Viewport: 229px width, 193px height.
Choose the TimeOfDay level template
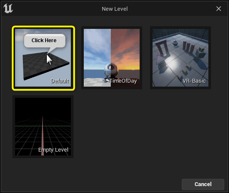click(x=112, y=58)
